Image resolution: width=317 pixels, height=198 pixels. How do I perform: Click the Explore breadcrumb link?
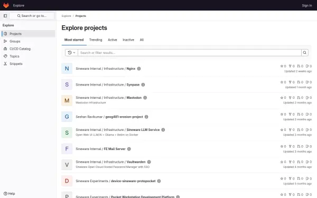pos(67,16)
